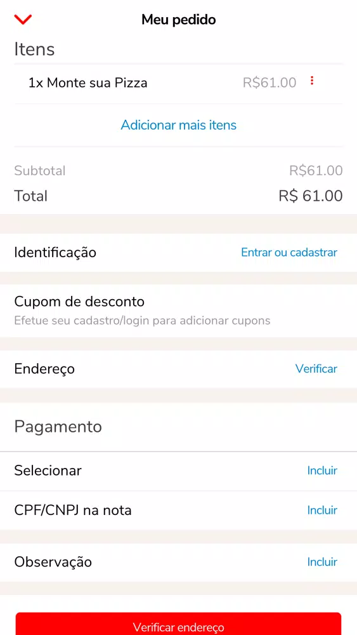Tap Verificar next to Endereço
The height and width of the screenshot is (635, 357).
pos(316,369)
